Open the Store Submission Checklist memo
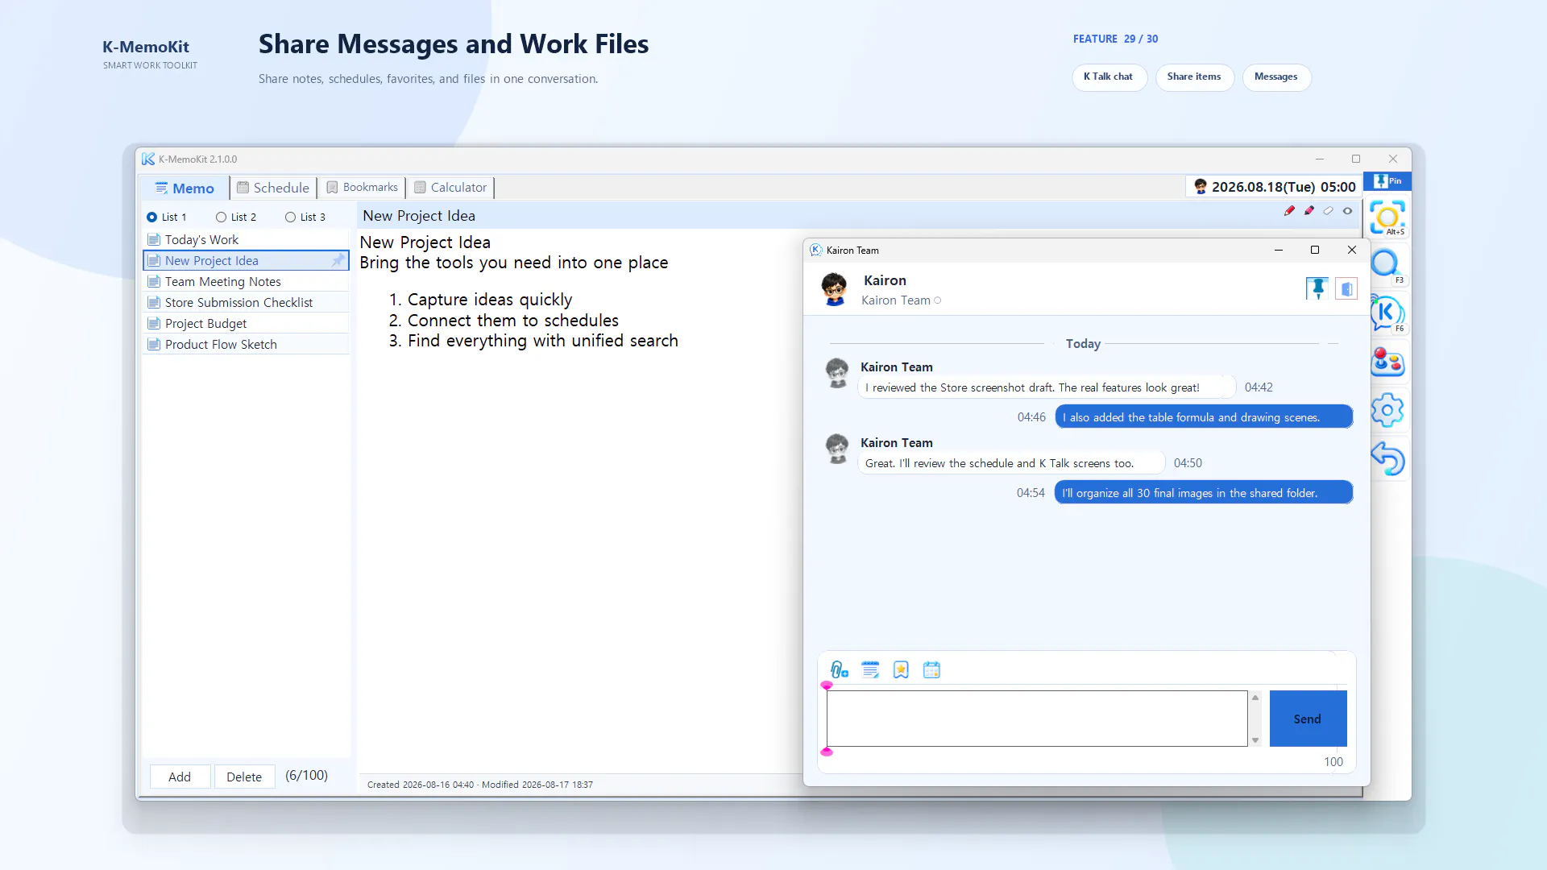Image resolution: width=1547 pixels, height=870 pixels. point(246,303)
